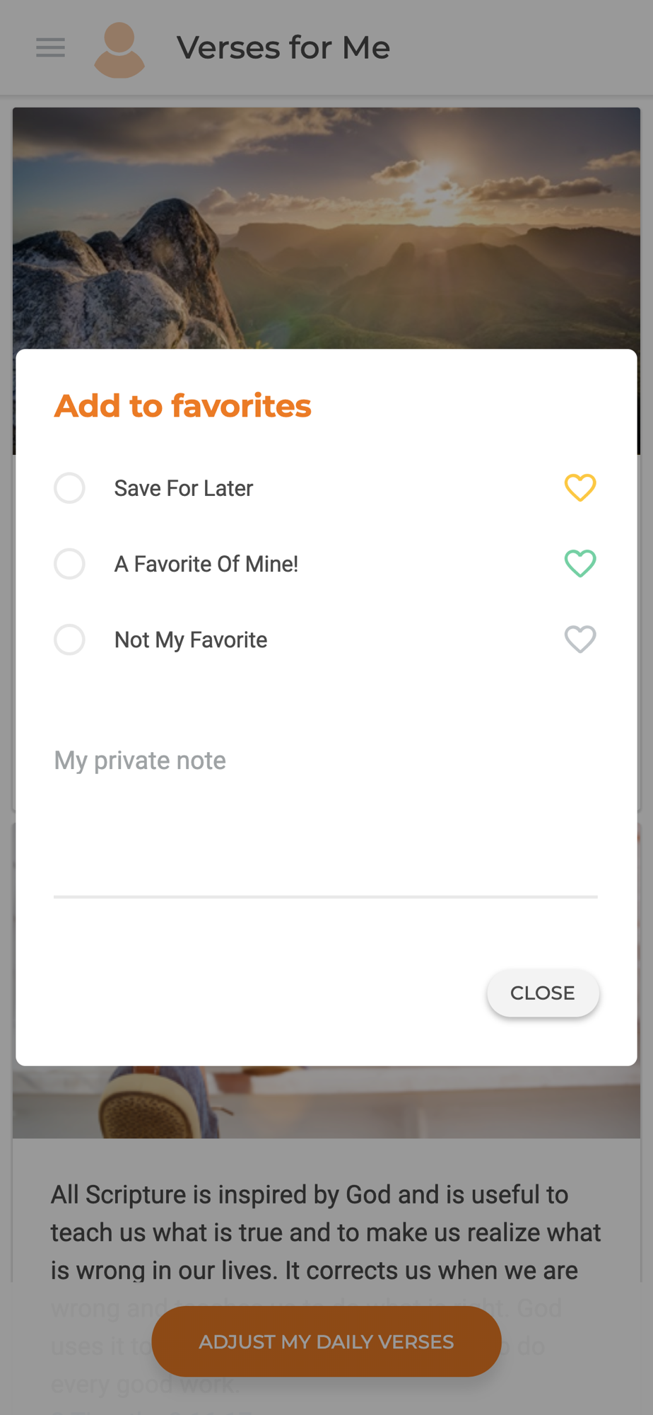Viewport: 653px width, 1415px height.
Task: Click the gray heart beside Not My Favorite
Action: 580,639
